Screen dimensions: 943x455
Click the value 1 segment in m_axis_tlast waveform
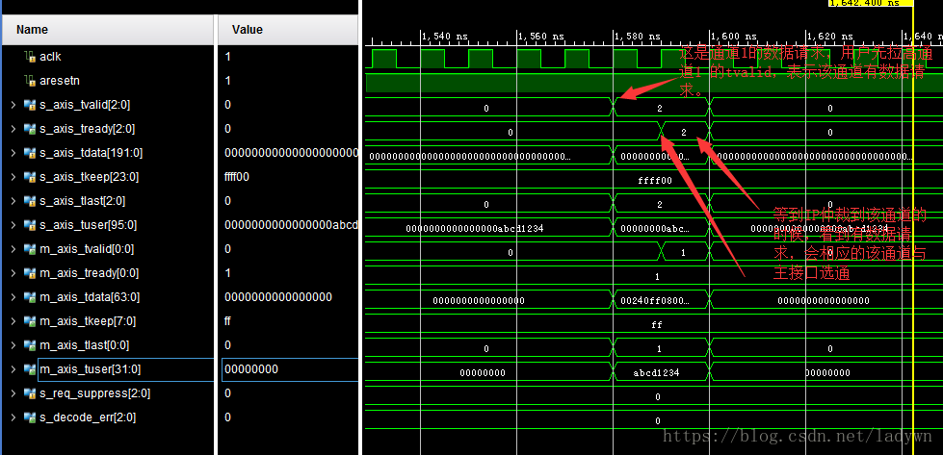pos(659,349)
